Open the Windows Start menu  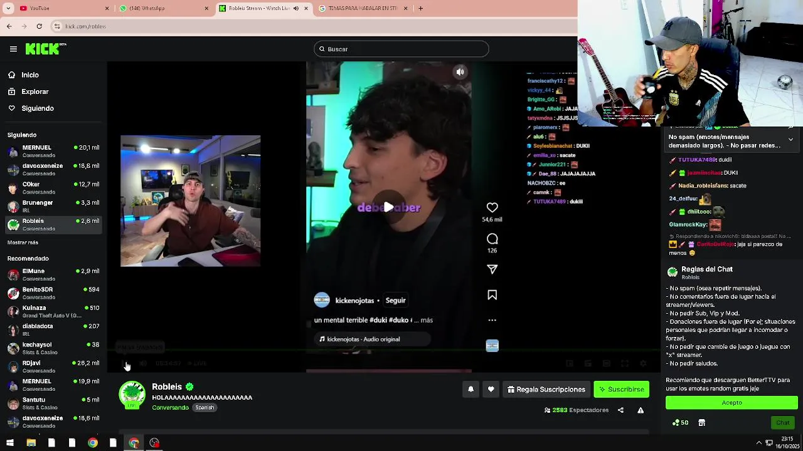click(10, 443)
